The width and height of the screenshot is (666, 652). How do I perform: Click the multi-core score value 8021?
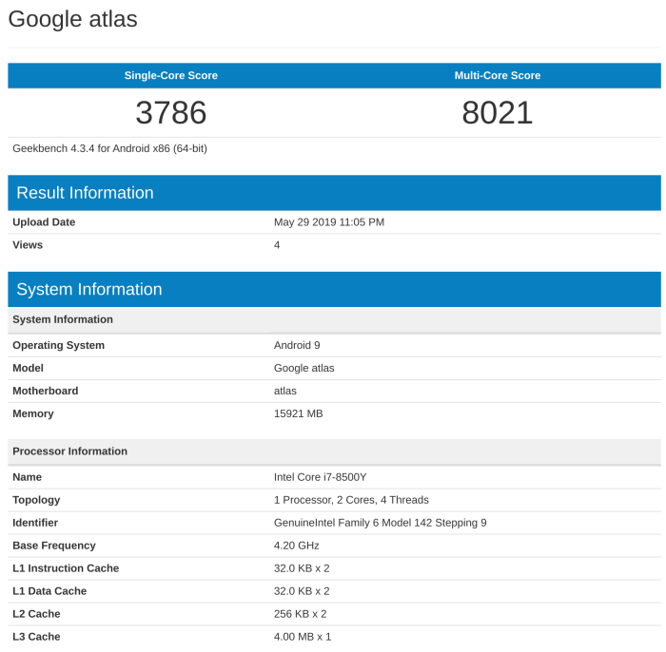pos(497,113)
